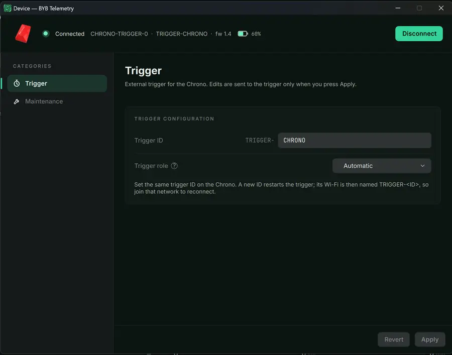The image size is (452, 355).
Task: Click the 60% battery percentage text
Action: click(x=256, y=34)
